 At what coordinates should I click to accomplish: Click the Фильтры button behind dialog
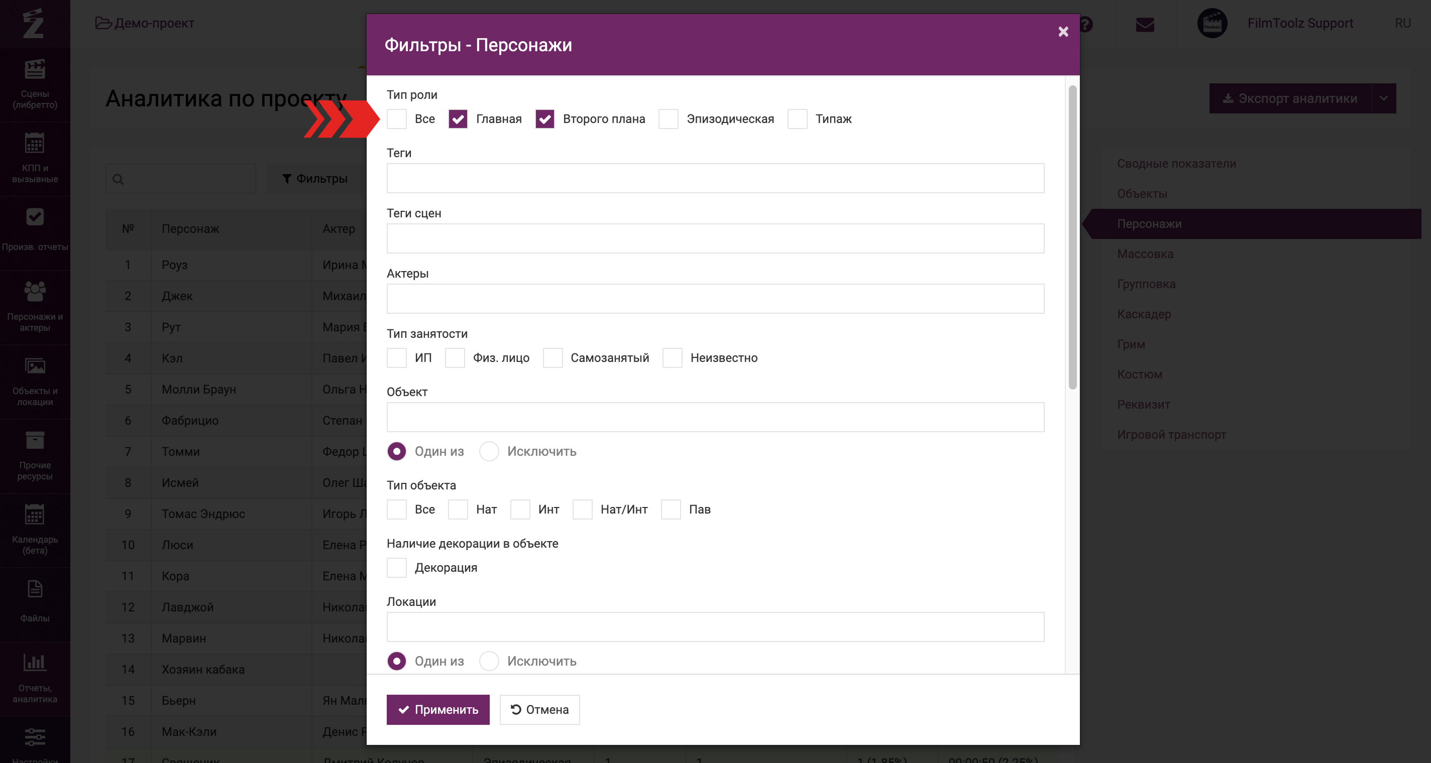pyautogui.click(x=315, y=178)
